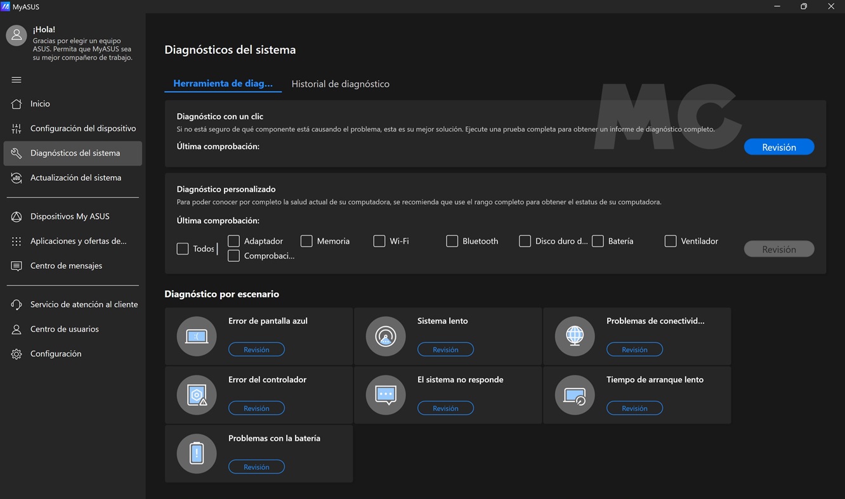Click the user profile avatar

click(x=16, y=36)
